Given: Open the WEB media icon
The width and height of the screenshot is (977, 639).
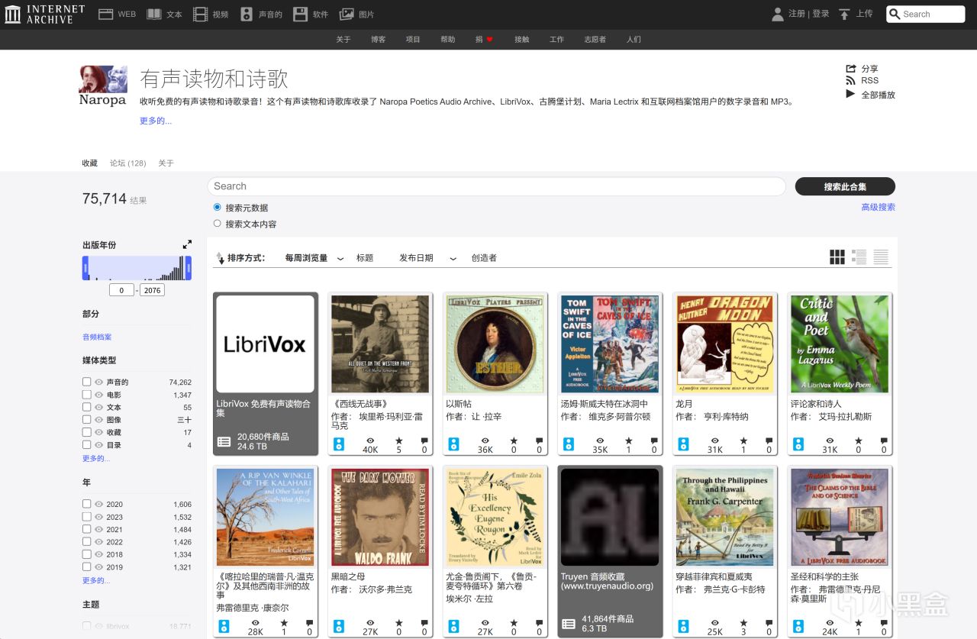Looking at the screenshot, I should [x=105, y=14].
